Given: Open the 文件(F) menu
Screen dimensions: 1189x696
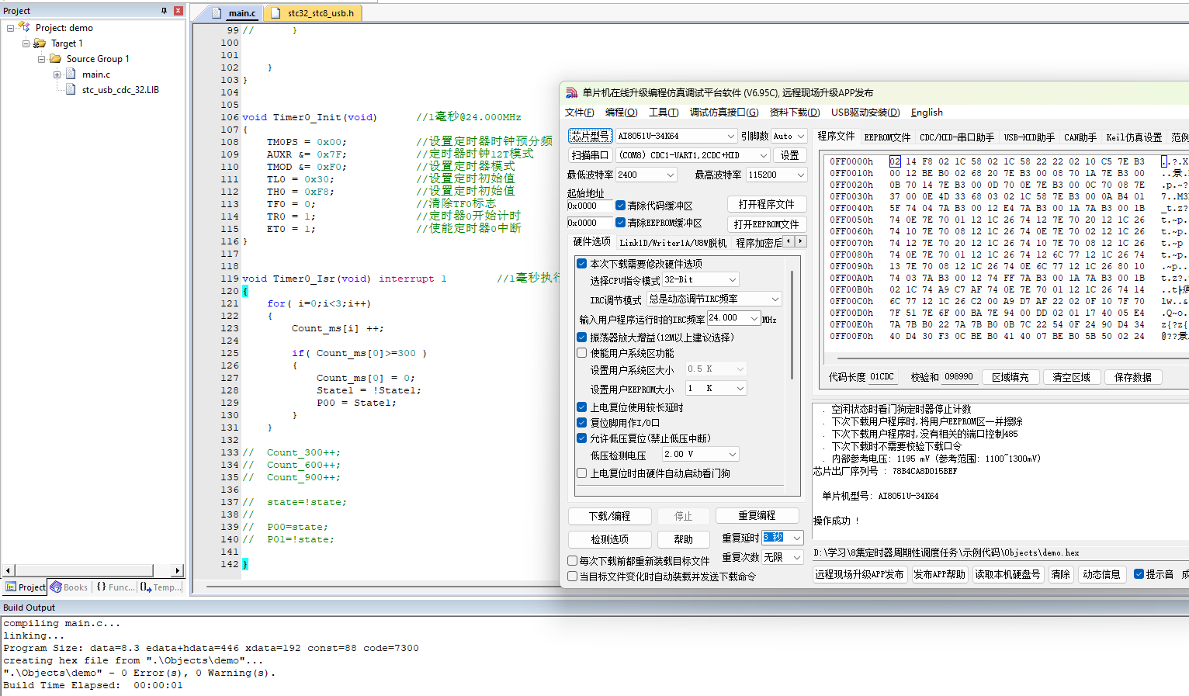Looking at the screenshot, I should pyautogui.click(x=580, y=113).
